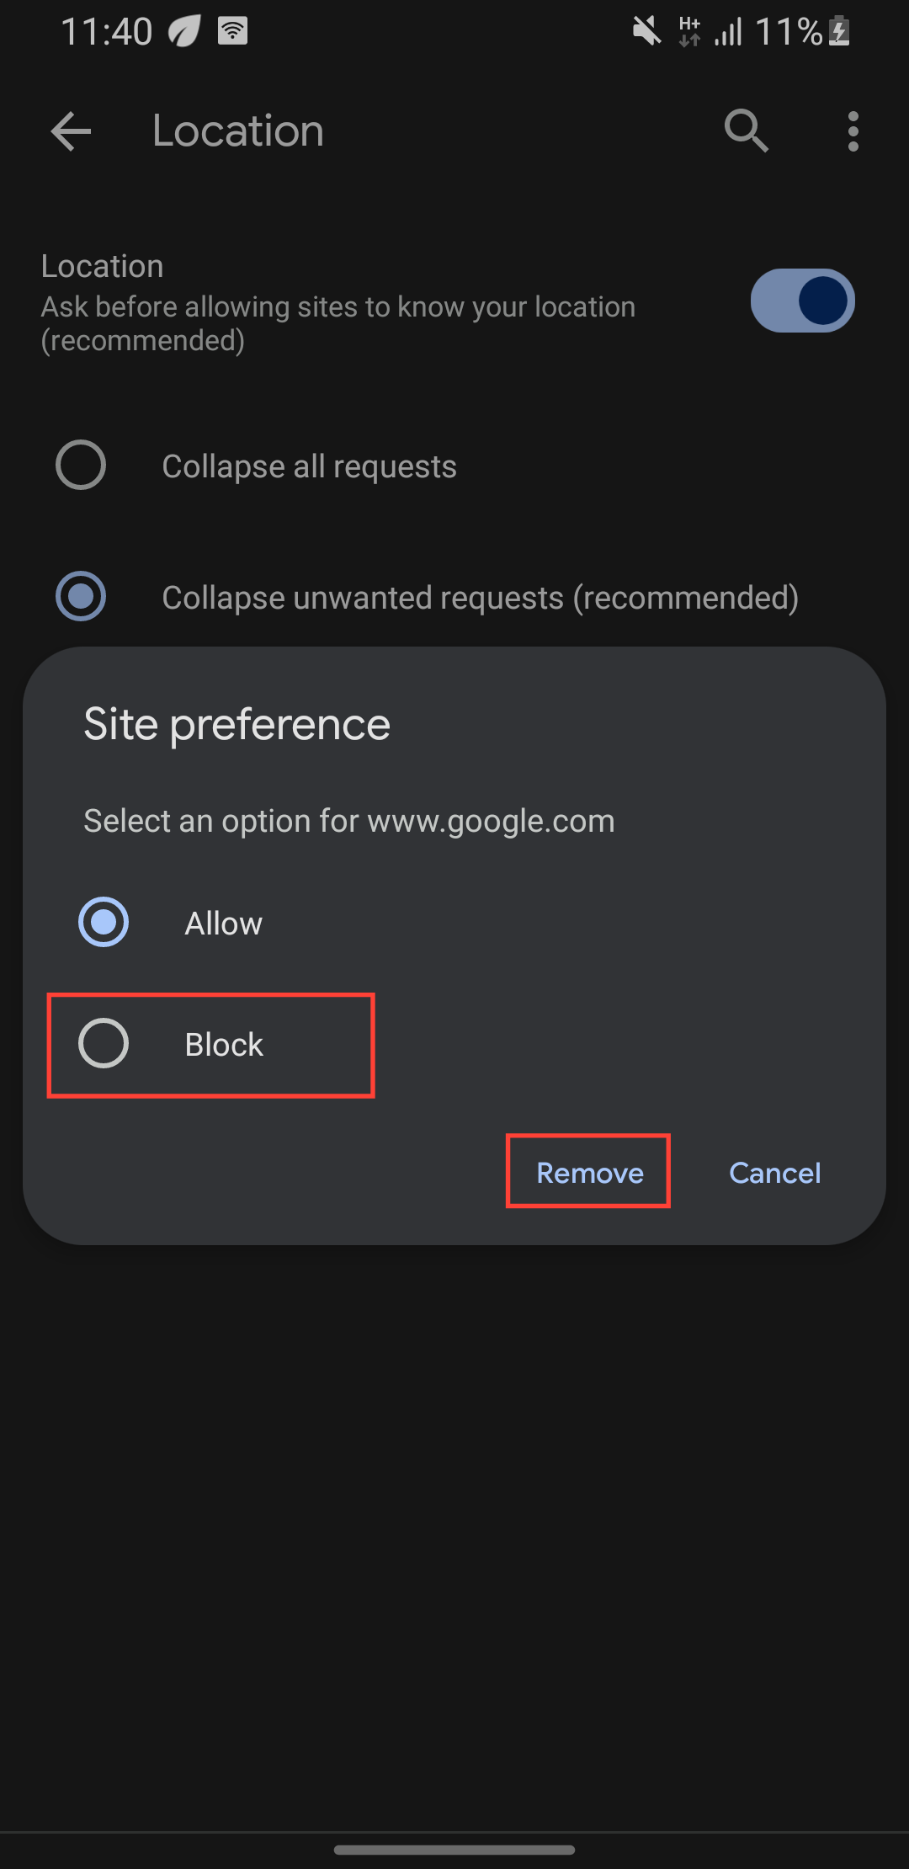Toggle the Location switch off
Image resolution: width=909 pixels, height=1869 pixels.
(802, 301)
